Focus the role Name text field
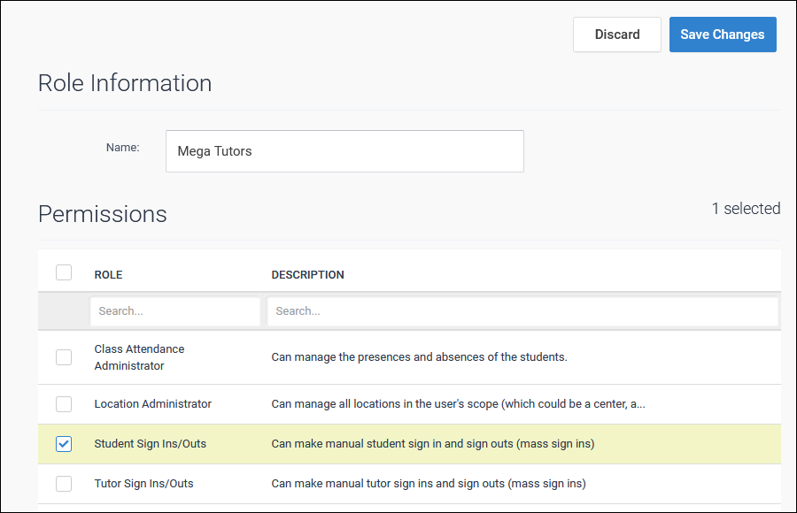 point(344,151)
